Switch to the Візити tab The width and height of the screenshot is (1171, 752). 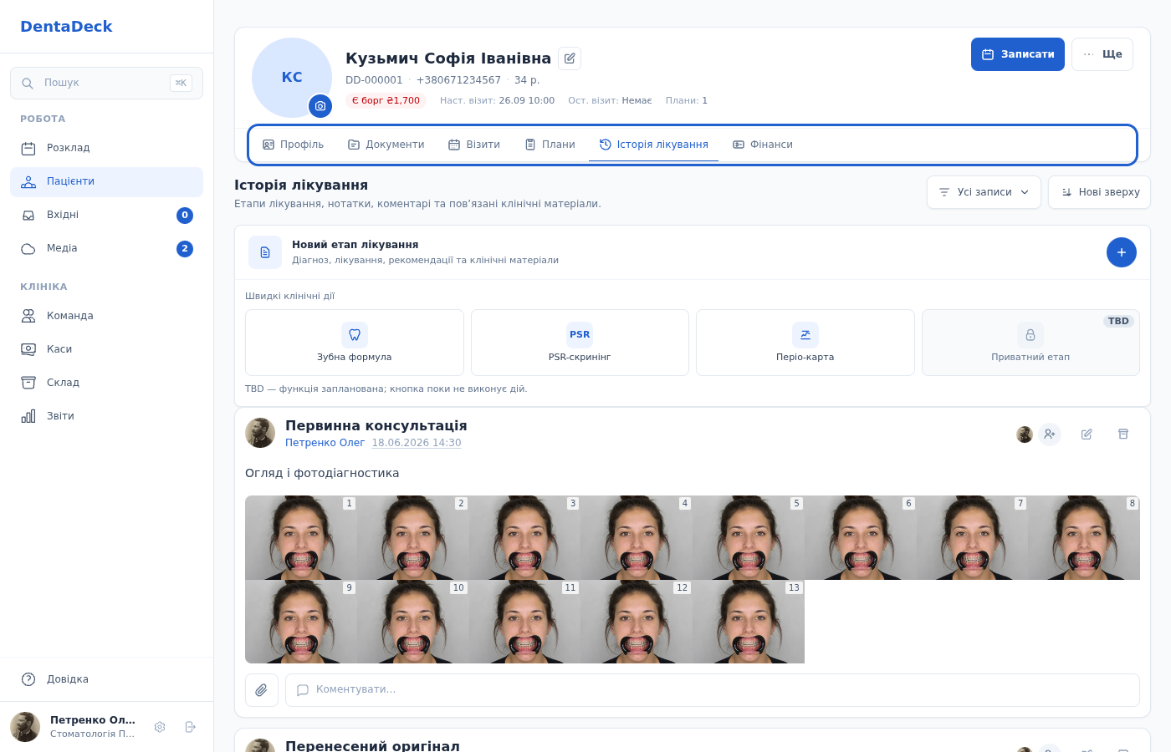pyautogui.click(x=474, y=145)
